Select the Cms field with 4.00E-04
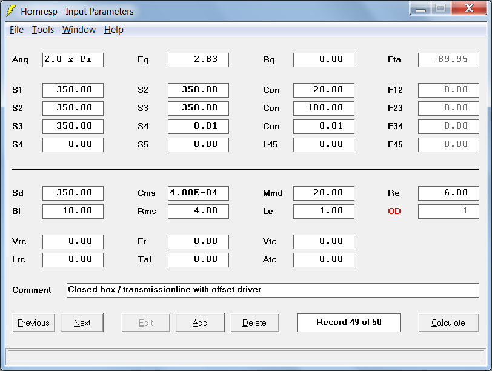 (x=198, y=193)
